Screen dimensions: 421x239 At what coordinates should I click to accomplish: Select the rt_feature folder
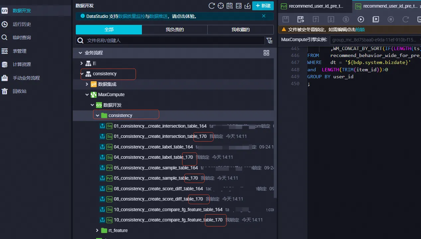[x=118, y=230]
